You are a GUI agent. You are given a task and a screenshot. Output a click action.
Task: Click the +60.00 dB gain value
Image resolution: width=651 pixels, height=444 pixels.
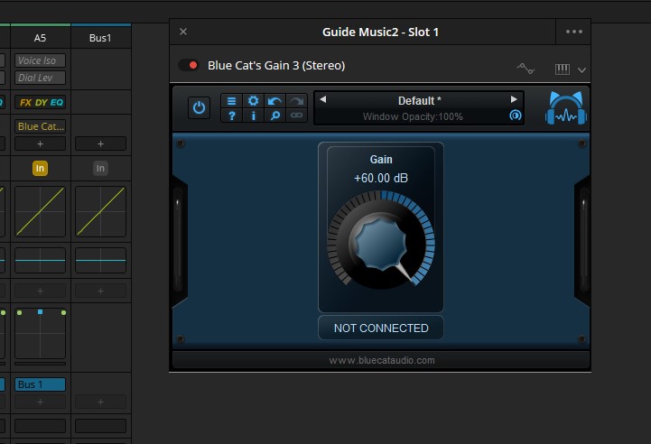point(381,178)
